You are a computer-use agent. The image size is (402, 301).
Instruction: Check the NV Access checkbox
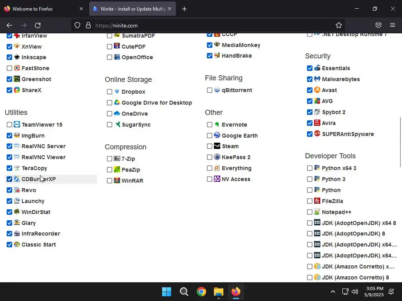[x=210, y=179]
